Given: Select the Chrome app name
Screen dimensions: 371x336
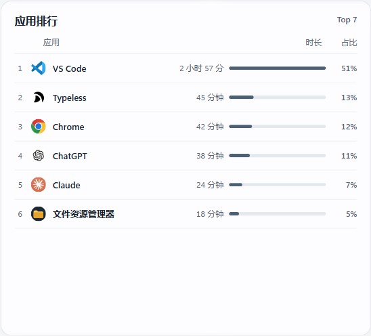Looking at the screenshot, I should point(68,127).
